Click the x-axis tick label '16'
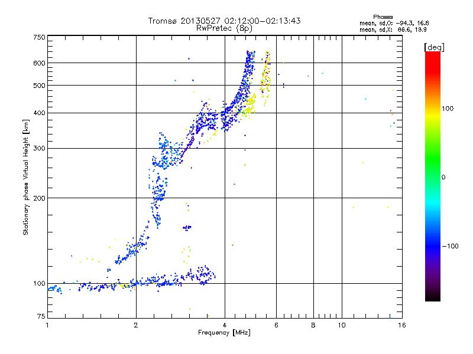This screenshot has width=473, height=354. pyautogui.click(x=402, y=325)
